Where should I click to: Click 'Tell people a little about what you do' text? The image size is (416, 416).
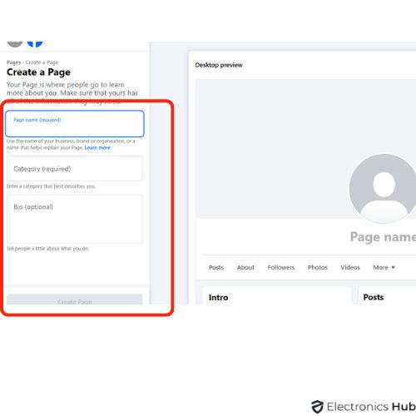point(47,249)
